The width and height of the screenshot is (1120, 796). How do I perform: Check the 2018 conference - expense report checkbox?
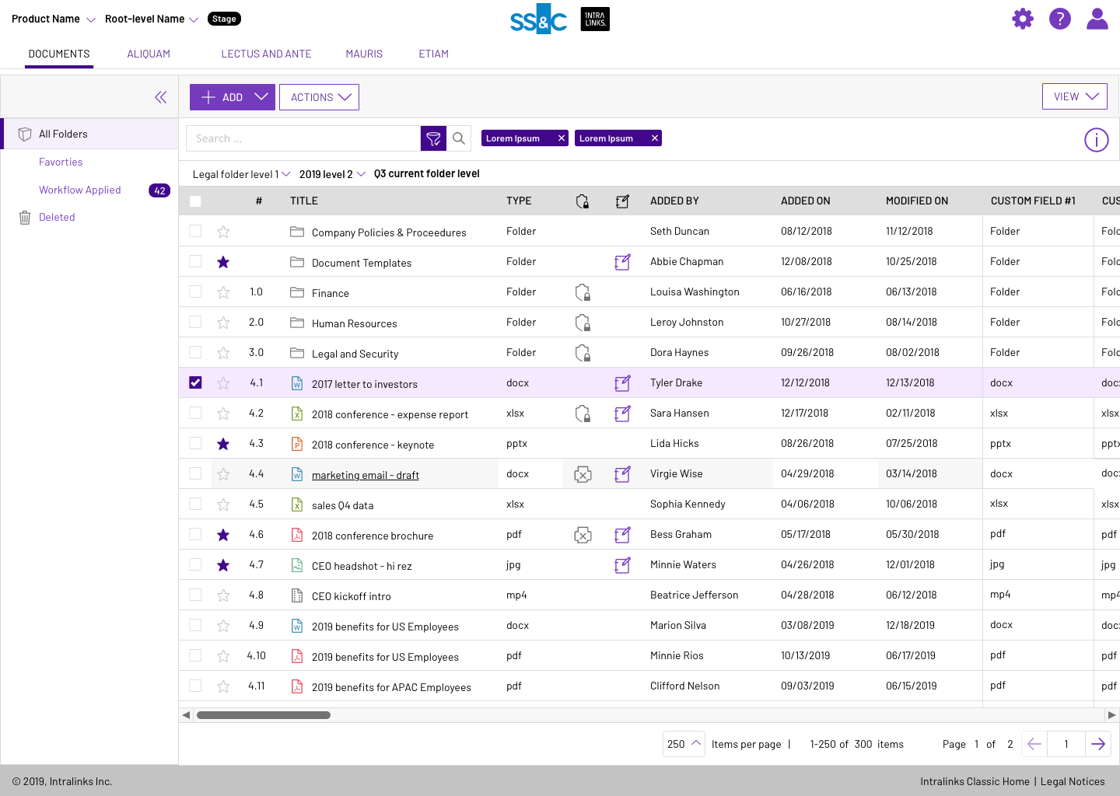(195, 413)
